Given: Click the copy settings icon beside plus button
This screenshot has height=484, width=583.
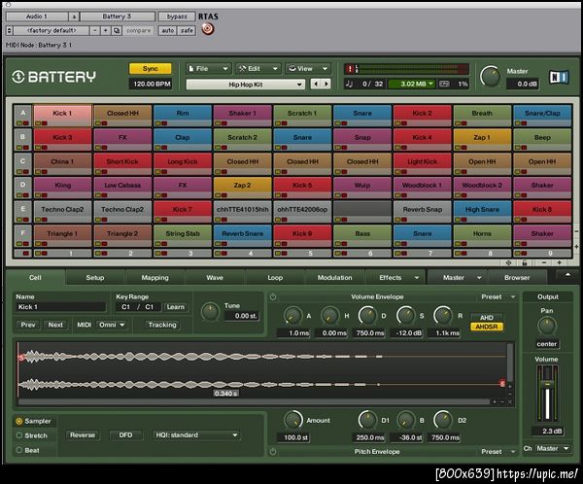Looking at the screenshot, I should pyautogui.click(x=117, y=30).
